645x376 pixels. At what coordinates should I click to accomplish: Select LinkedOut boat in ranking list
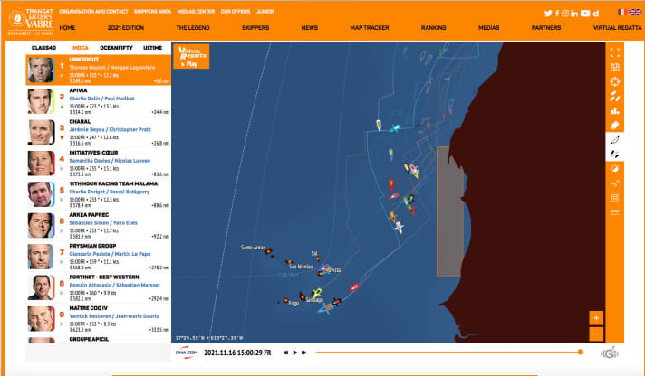[99, 70]
